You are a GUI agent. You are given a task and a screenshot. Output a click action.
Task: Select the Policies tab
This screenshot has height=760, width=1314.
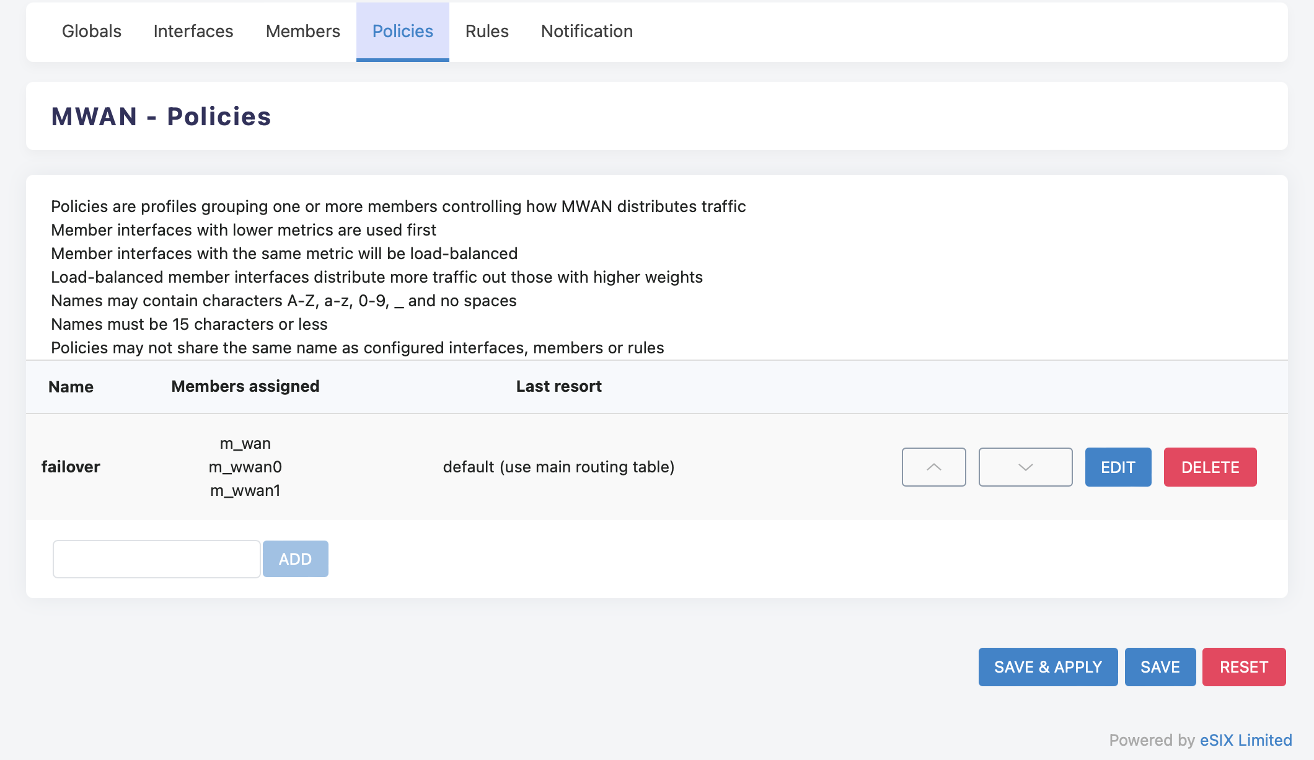click(402, 31)
